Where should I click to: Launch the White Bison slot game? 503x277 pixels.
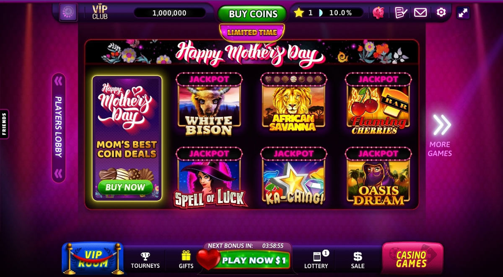coord(209,105)
